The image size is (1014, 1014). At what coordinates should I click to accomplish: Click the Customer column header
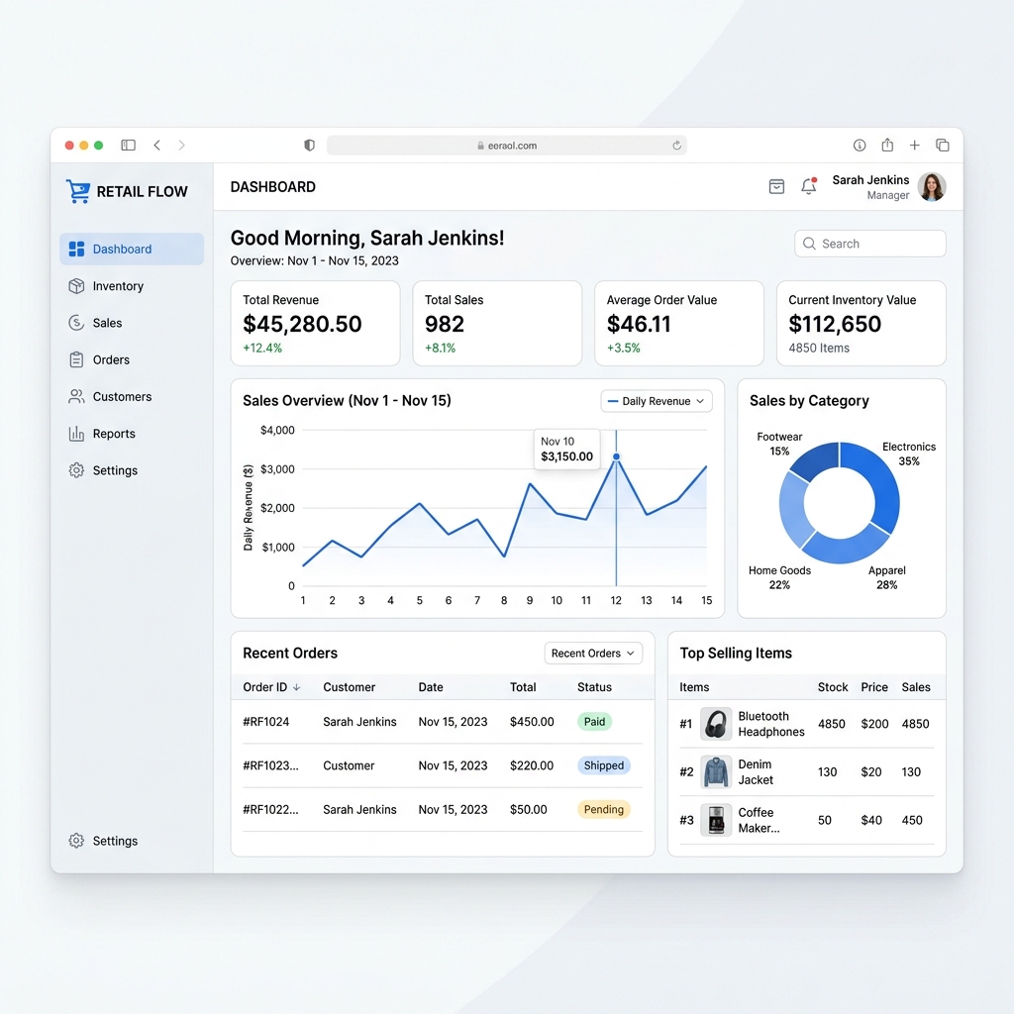click(x=350, y=687)
